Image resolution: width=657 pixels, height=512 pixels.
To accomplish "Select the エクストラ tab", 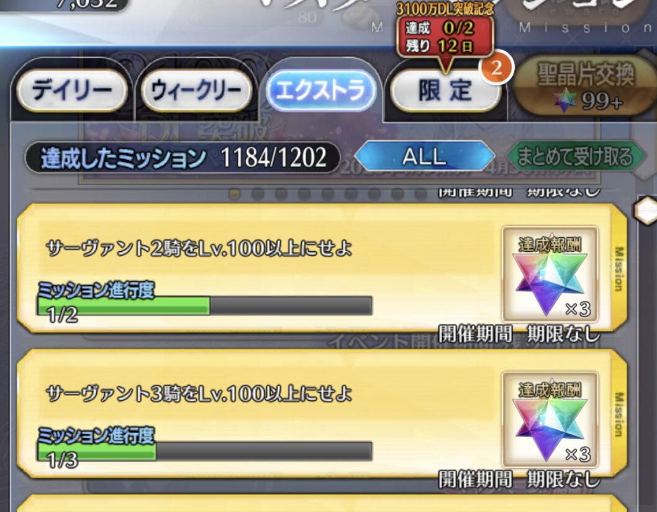I will pos(320,91).
